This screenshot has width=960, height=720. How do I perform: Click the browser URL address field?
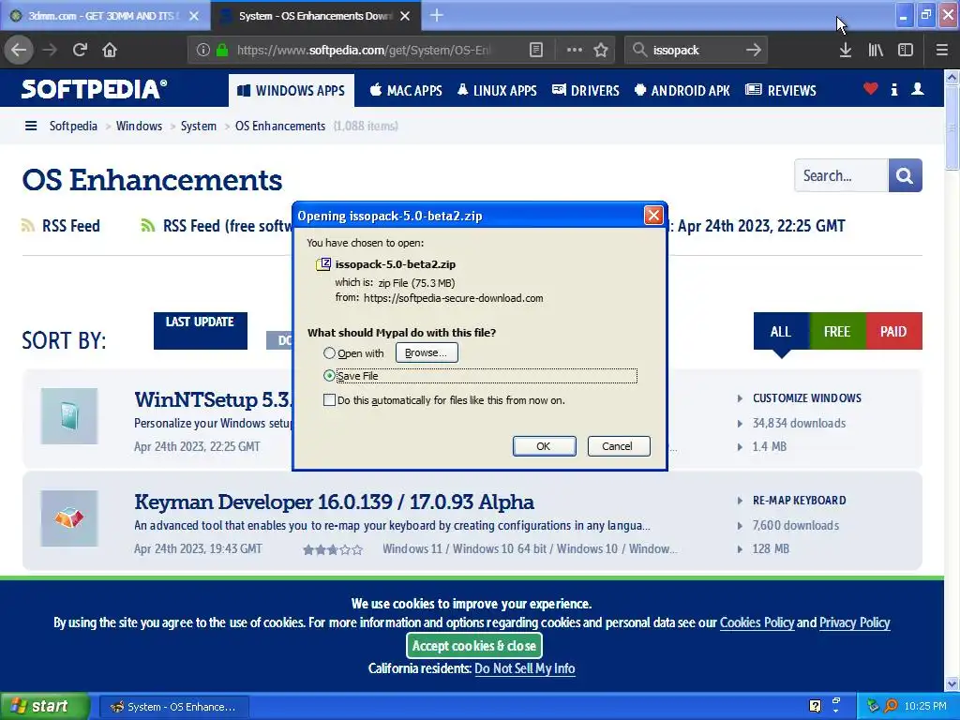pos(365,50)
